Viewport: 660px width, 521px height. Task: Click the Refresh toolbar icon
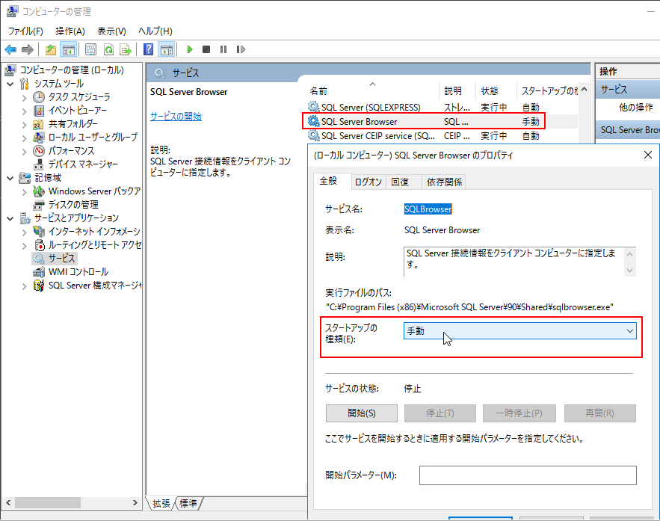coord(108,49)
